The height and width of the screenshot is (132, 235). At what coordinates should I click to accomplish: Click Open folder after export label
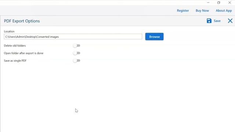(23, 53)
